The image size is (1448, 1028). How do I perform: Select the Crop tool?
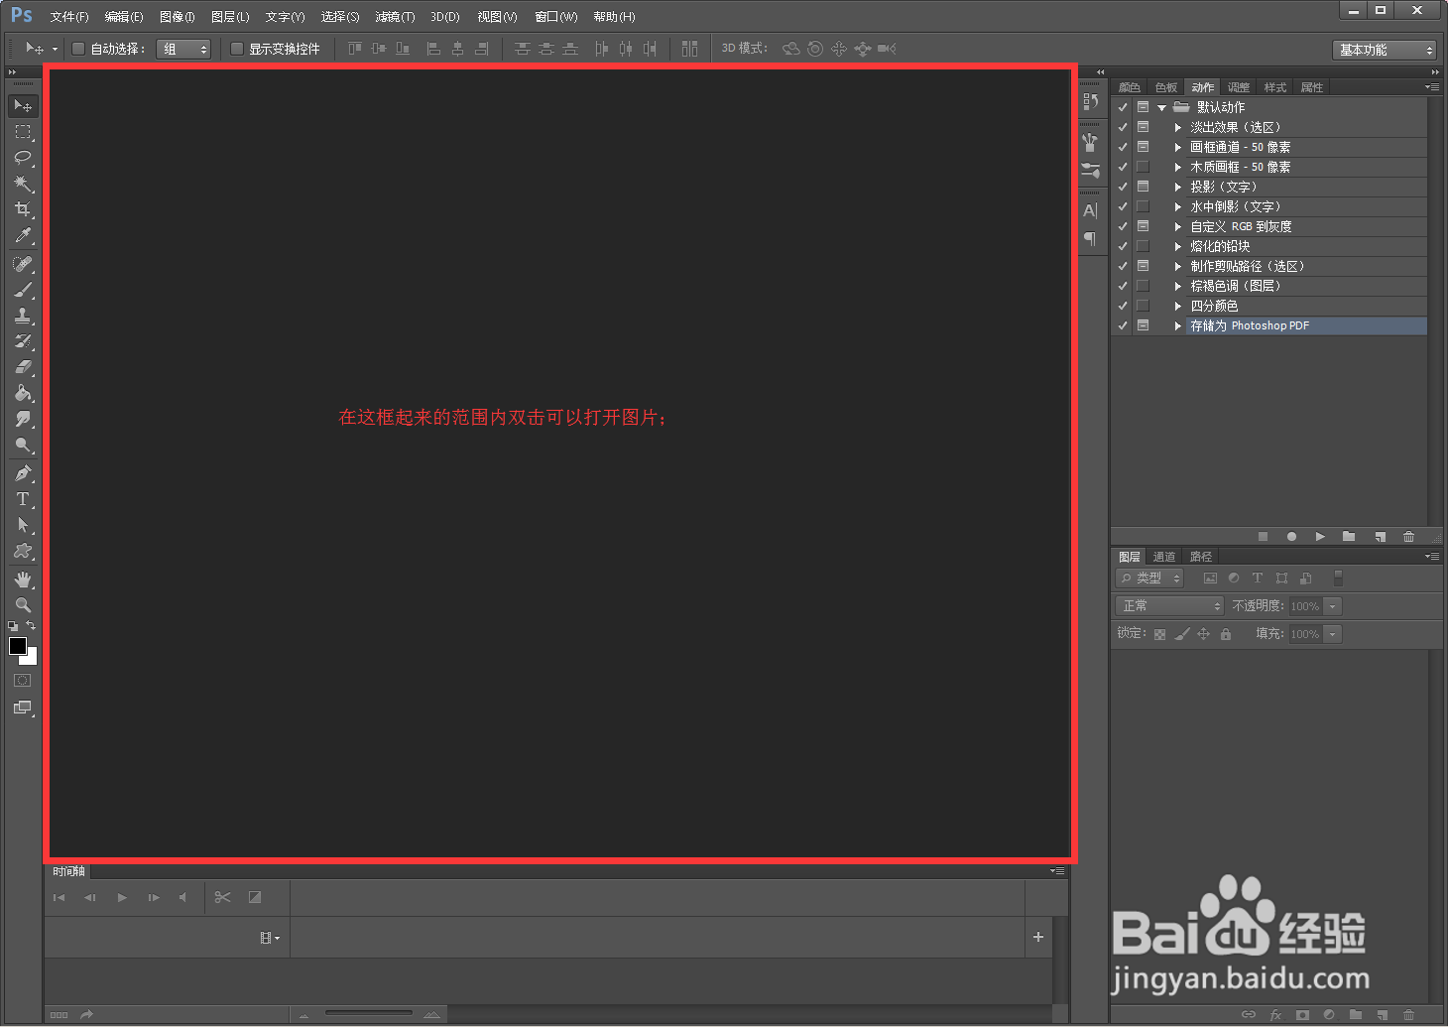coord(23,208)
